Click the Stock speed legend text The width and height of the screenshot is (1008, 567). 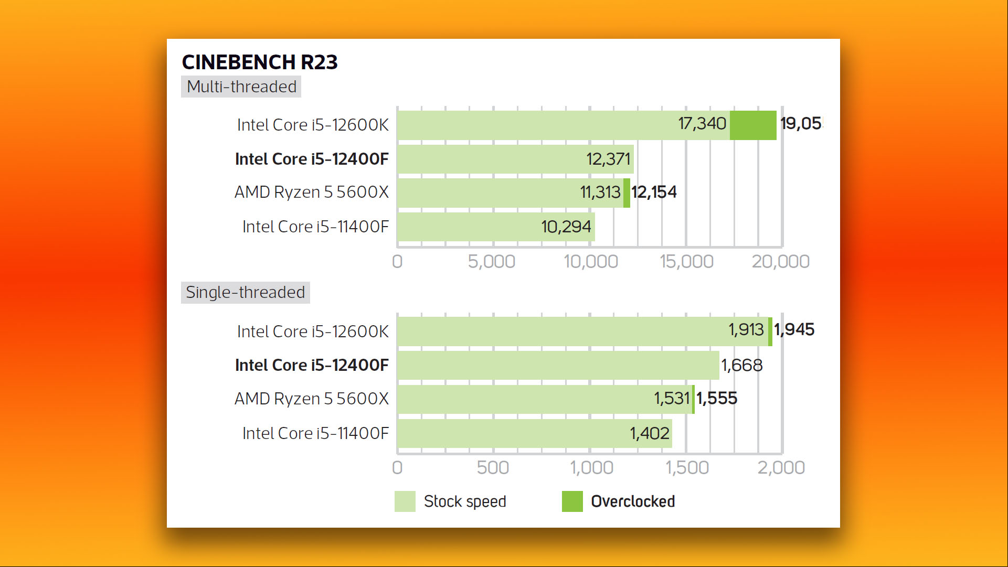[x=465, y=501]
